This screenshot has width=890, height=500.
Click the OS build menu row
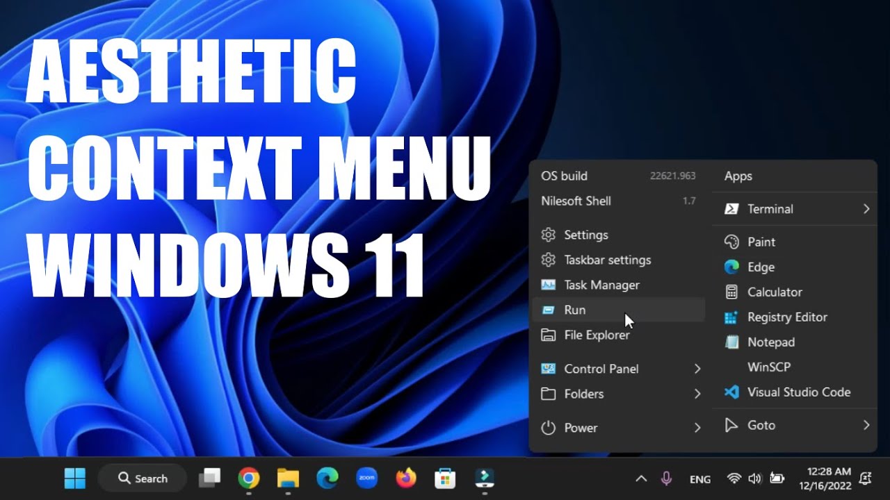tap(619, 176)
